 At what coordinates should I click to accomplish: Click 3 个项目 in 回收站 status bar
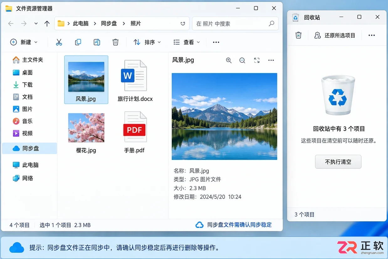pos(304,214)
